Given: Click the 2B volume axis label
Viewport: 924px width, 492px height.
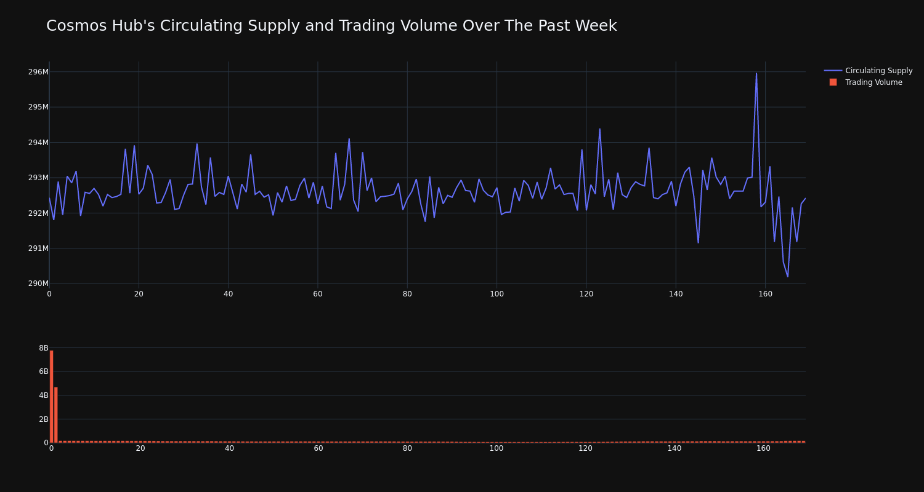Looking at the screenshot, I should click(44, 419).
